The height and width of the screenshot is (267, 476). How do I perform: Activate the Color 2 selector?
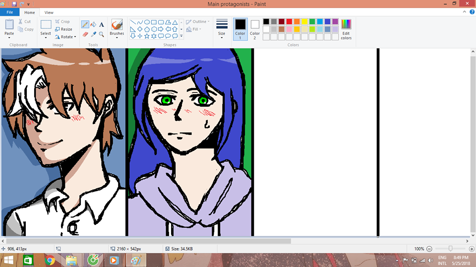255,29
